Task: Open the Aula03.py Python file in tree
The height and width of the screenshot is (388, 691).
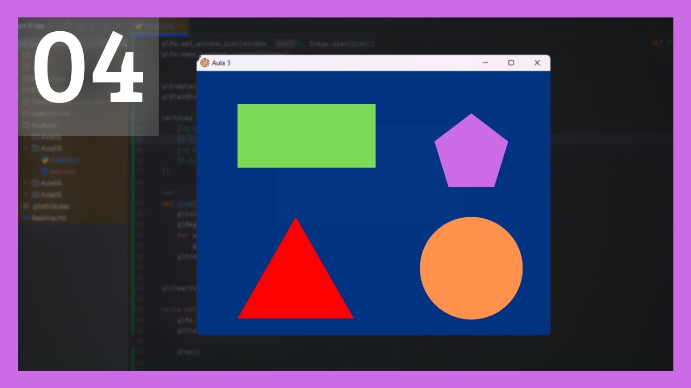Action: 61,160
